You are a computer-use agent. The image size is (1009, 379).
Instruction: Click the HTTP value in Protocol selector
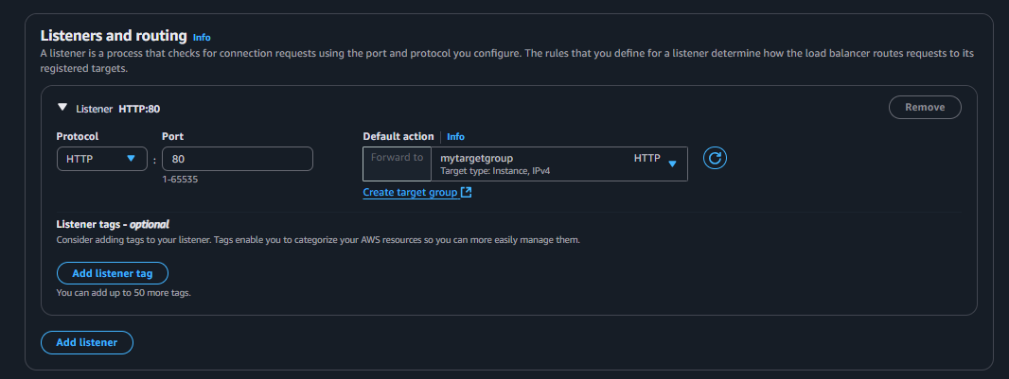tap(80, 159)
